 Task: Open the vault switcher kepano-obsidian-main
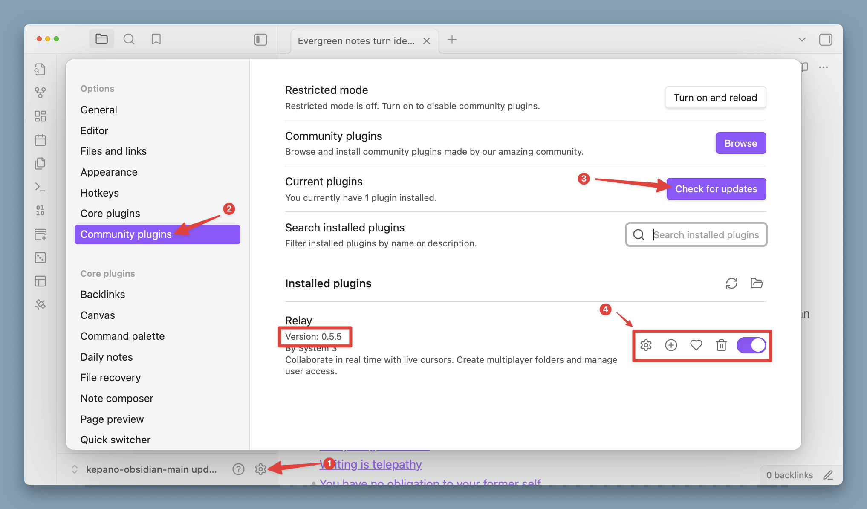145,469
